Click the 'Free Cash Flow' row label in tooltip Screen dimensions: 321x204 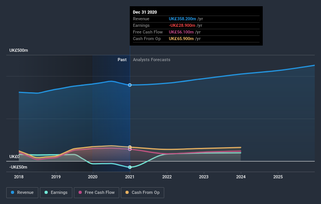click(148, 32)
